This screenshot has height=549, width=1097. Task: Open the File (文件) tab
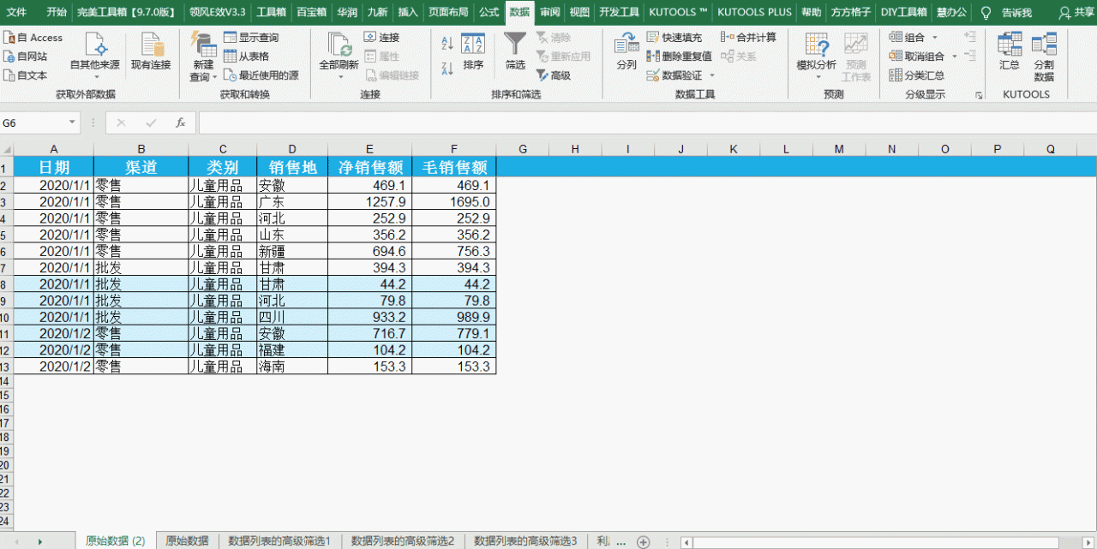(x=16, y=13)
